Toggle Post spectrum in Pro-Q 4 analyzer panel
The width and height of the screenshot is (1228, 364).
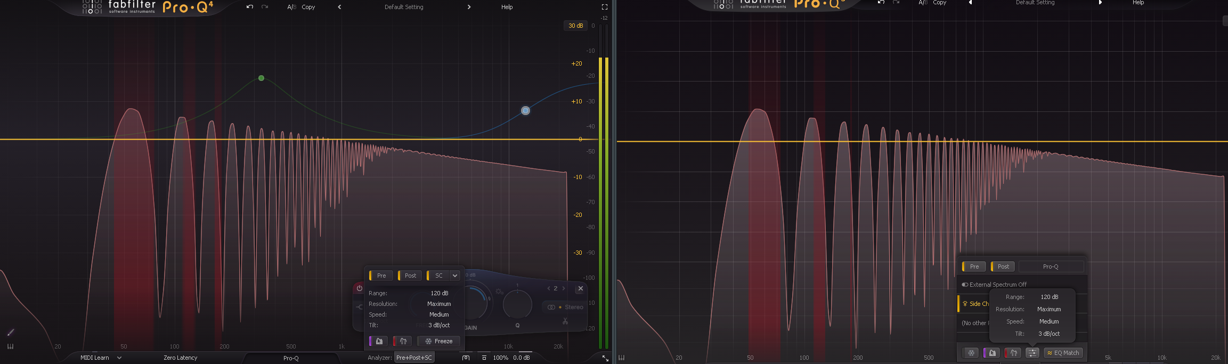[410, 276]
